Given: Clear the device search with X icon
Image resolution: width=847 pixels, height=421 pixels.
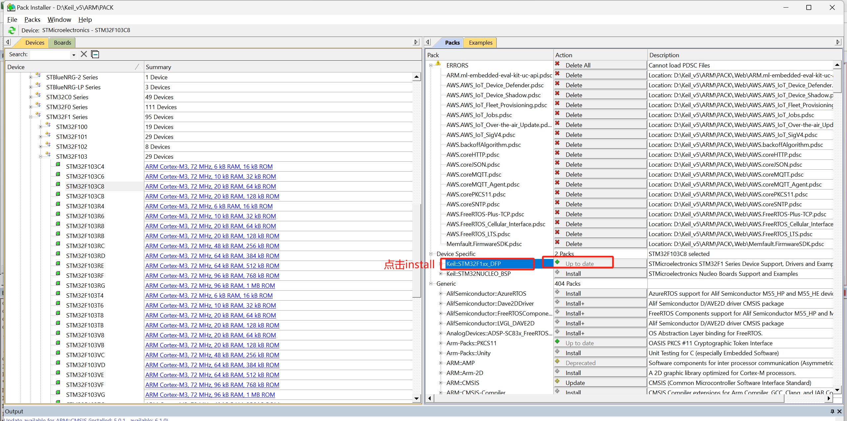Looking at the screenshot, I should (84, 54).
